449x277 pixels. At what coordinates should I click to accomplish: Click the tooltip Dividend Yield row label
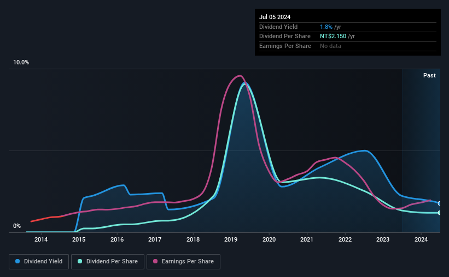[x=278, y=27]
